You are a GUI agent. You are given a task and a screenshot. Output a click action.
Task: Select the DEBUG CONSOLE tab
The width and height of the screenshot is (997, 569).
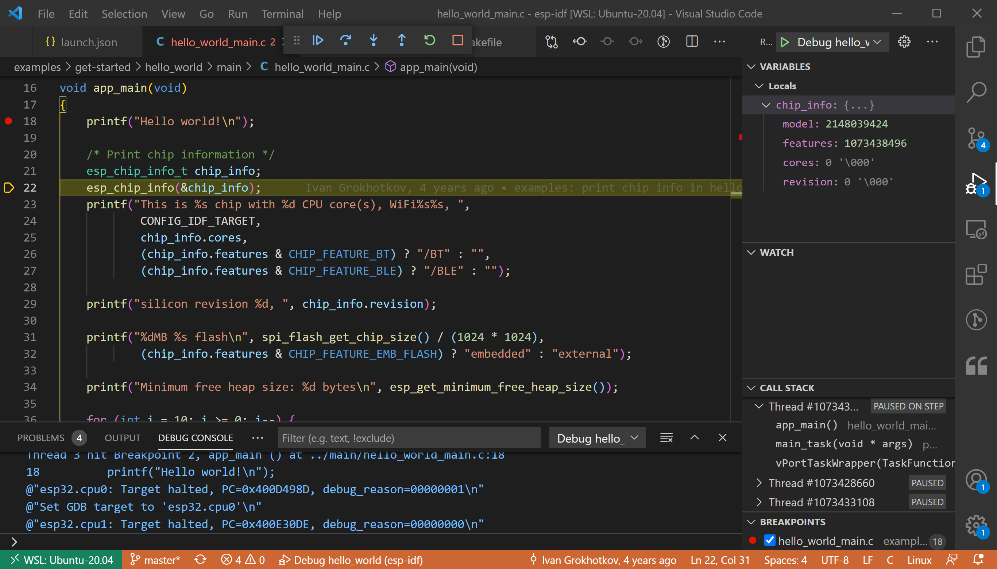tap(196, 437)
